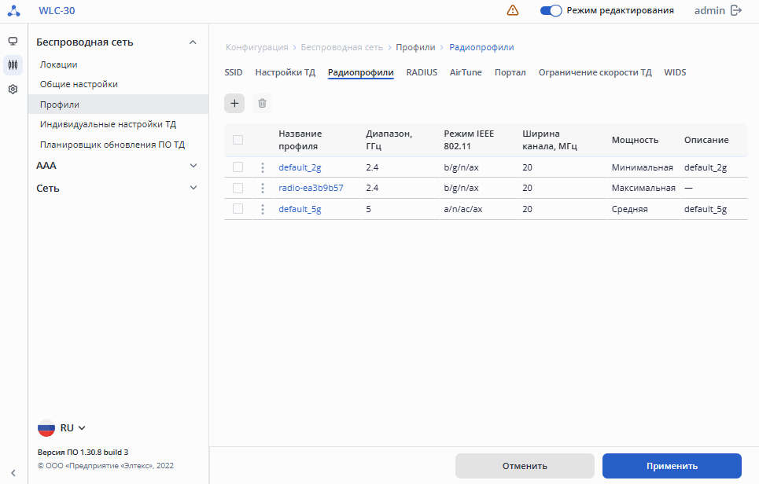Expand the AAA section
Viewport: 759px width, 484px height.
click(x=193, y=166)
